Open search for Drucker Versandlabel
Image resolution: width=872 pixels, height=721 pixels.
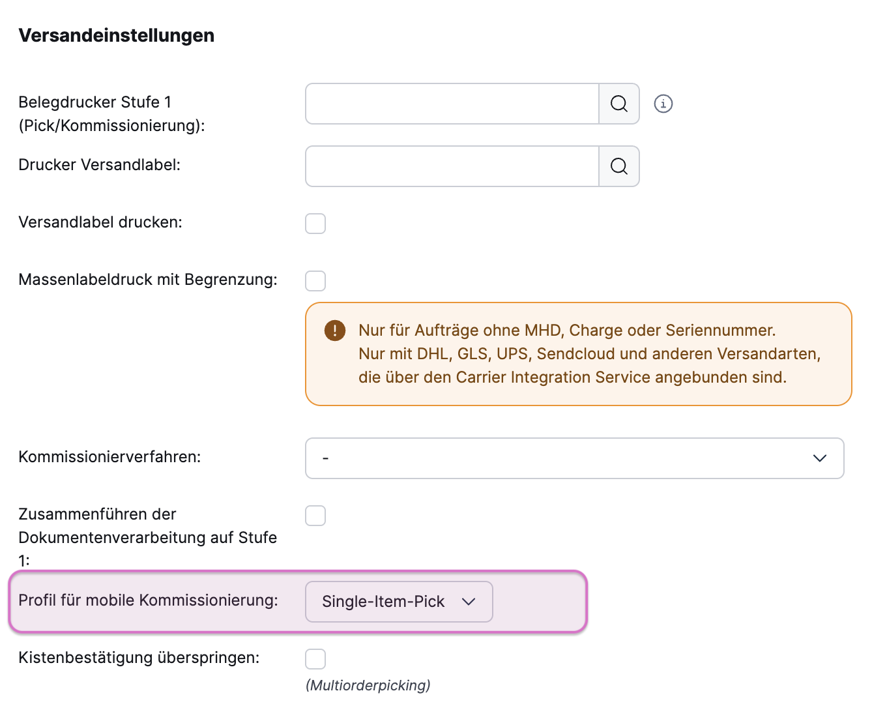click(x=618, y=166)
